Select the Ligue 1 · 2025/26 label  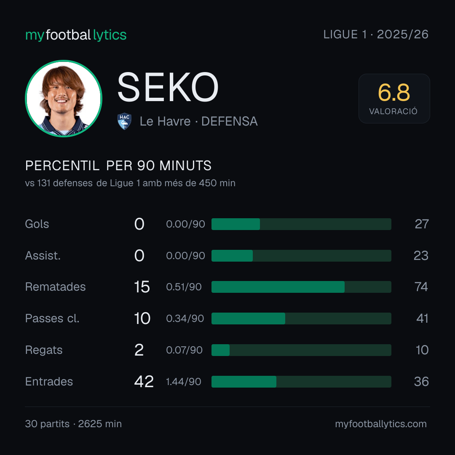(376, 34)
